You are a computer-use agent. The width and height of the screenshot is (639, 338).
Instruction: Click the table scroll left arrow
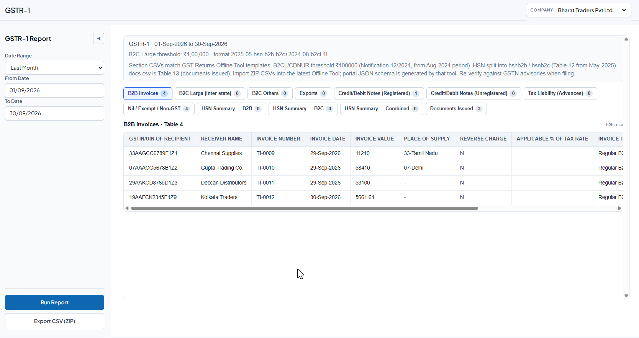click(x=127, y=208)
